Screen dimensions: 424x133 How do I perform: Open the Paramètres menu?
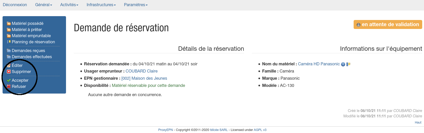[x=136, y=5]
